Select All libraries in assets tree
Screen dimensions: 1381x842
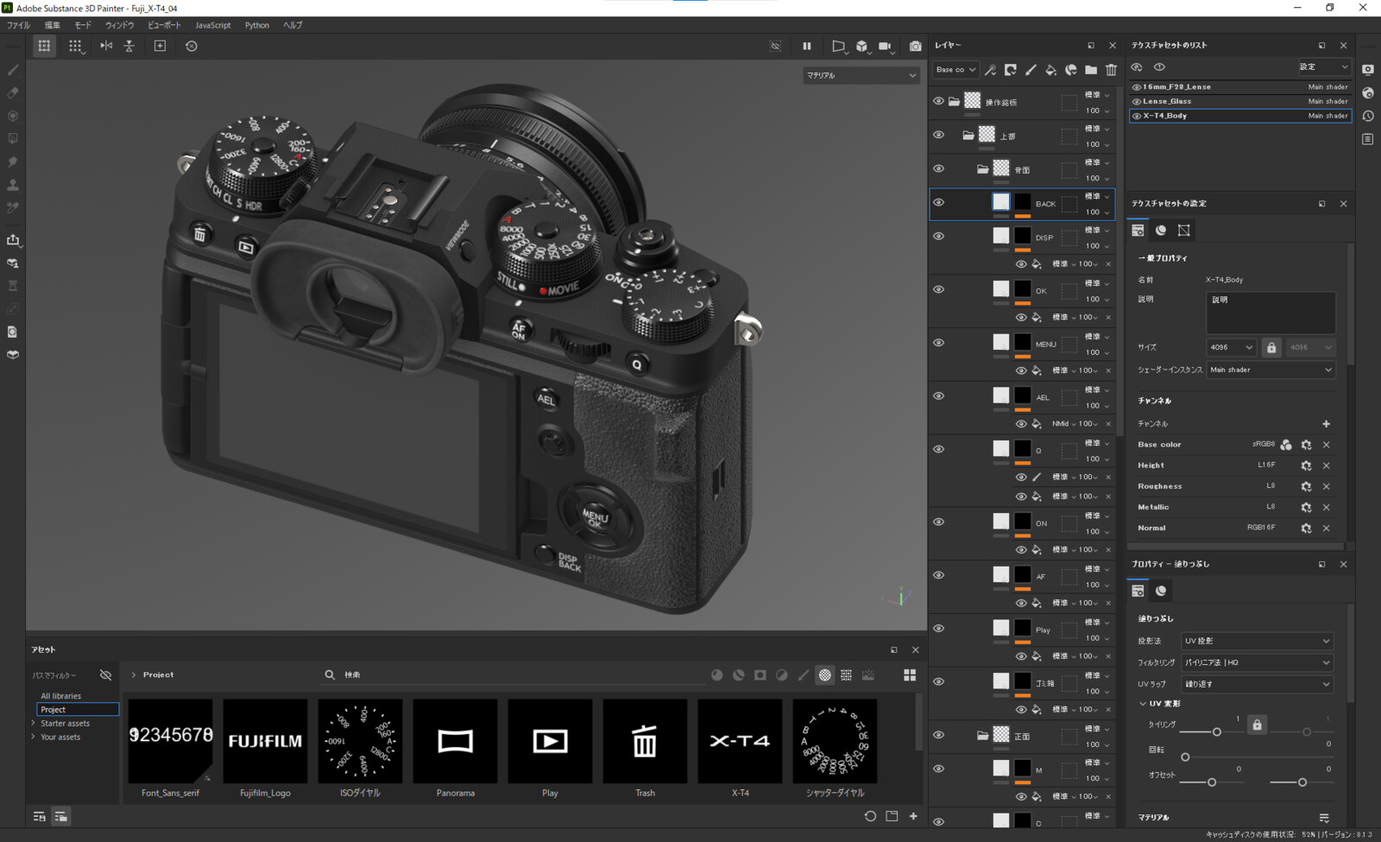[x=61, y=696]
